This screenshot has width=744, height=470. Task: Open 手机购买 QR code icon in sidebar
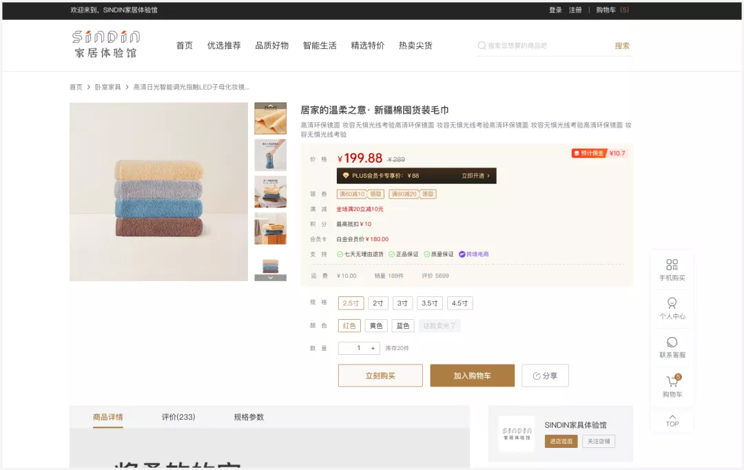pyautogui.click(x=672, y=265)
